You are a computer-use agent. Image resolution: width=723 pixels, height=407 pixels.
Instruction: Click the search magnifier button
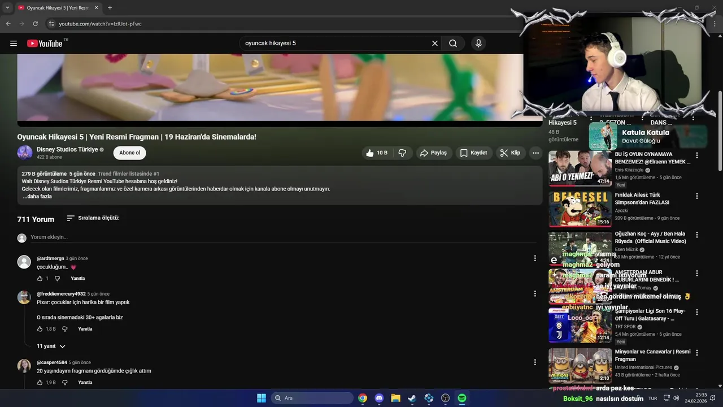(x=453, y=44)
